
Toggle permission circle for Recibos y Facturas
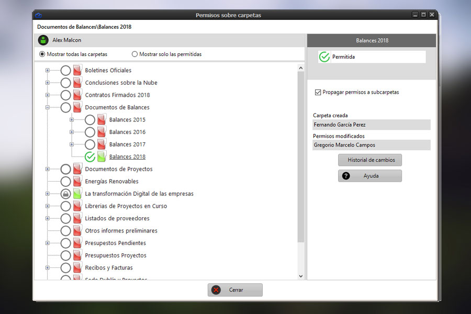click(x=65, y=268)
